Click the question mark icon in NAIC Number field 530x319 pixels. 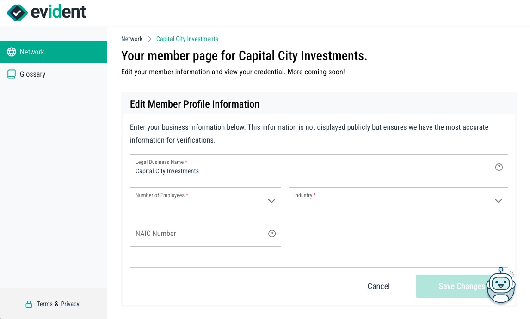click(x=272, y=234)
